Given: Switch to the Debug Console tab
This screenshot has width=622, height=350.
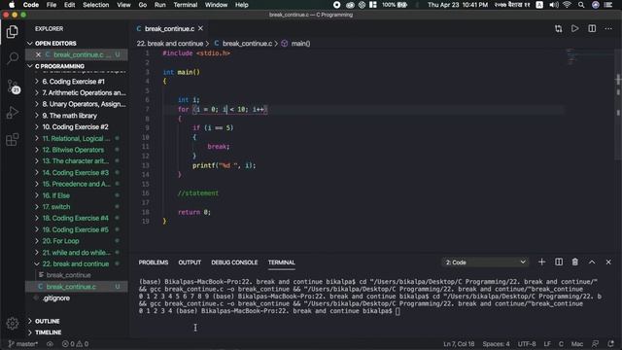Looking at the screenshot, I should (x=234, y=262).
